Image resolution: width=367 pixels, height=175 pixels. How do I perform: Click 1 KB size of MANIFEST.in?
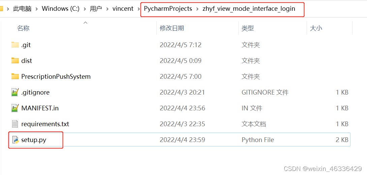342,108
